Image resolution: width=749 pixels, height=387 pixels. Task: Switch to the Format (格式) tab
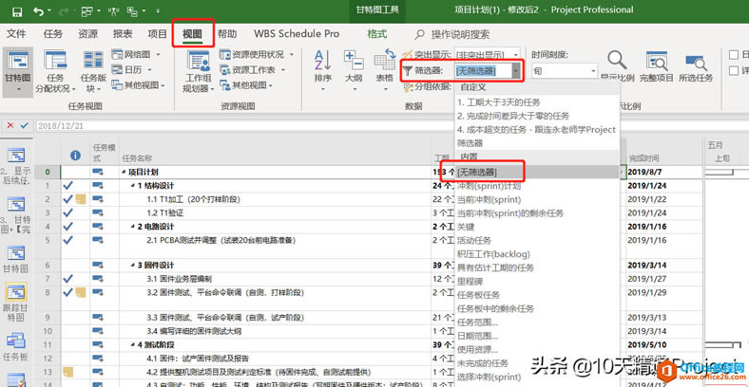(x=377, y=34)
